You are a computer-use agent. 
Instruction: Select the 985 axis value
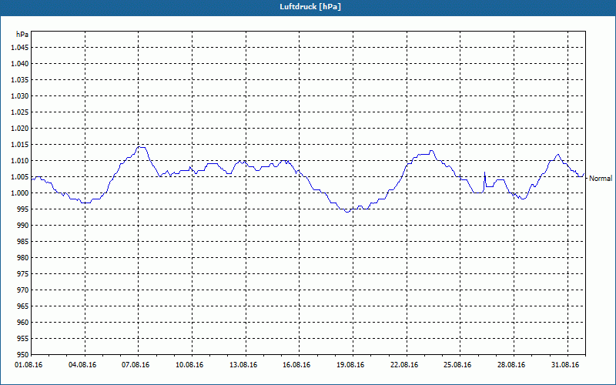(x=23, y=242)
